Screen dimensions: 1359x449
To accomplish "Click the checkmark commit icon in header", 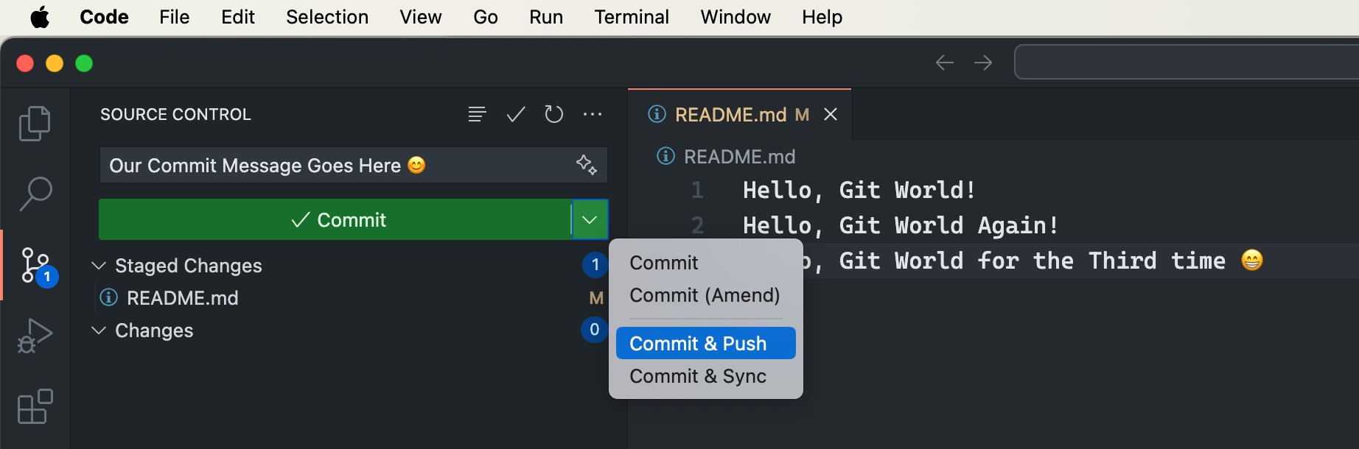I will (516, 114).
